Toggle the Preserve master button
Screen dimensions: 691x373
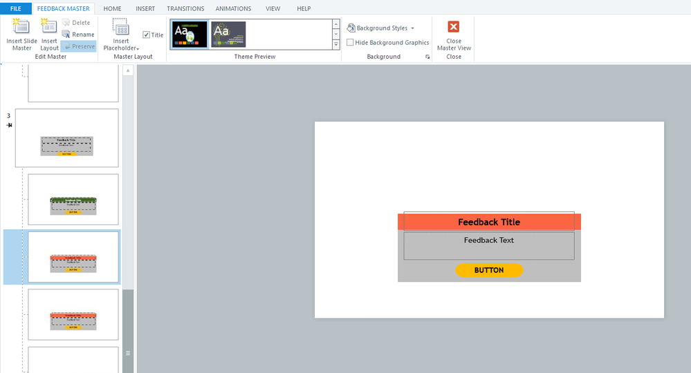coord(78,46)
